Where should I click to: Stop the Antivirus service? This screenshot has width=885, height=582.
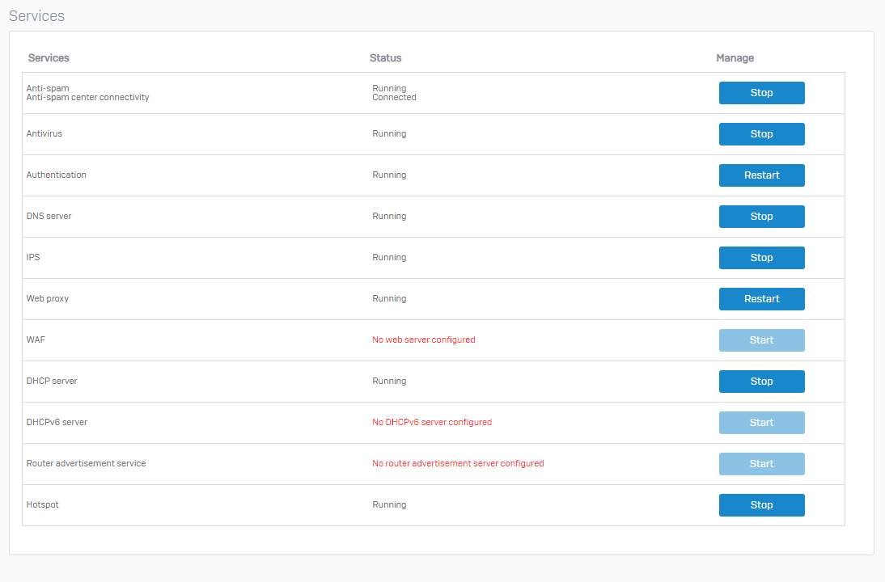point(761,134)
